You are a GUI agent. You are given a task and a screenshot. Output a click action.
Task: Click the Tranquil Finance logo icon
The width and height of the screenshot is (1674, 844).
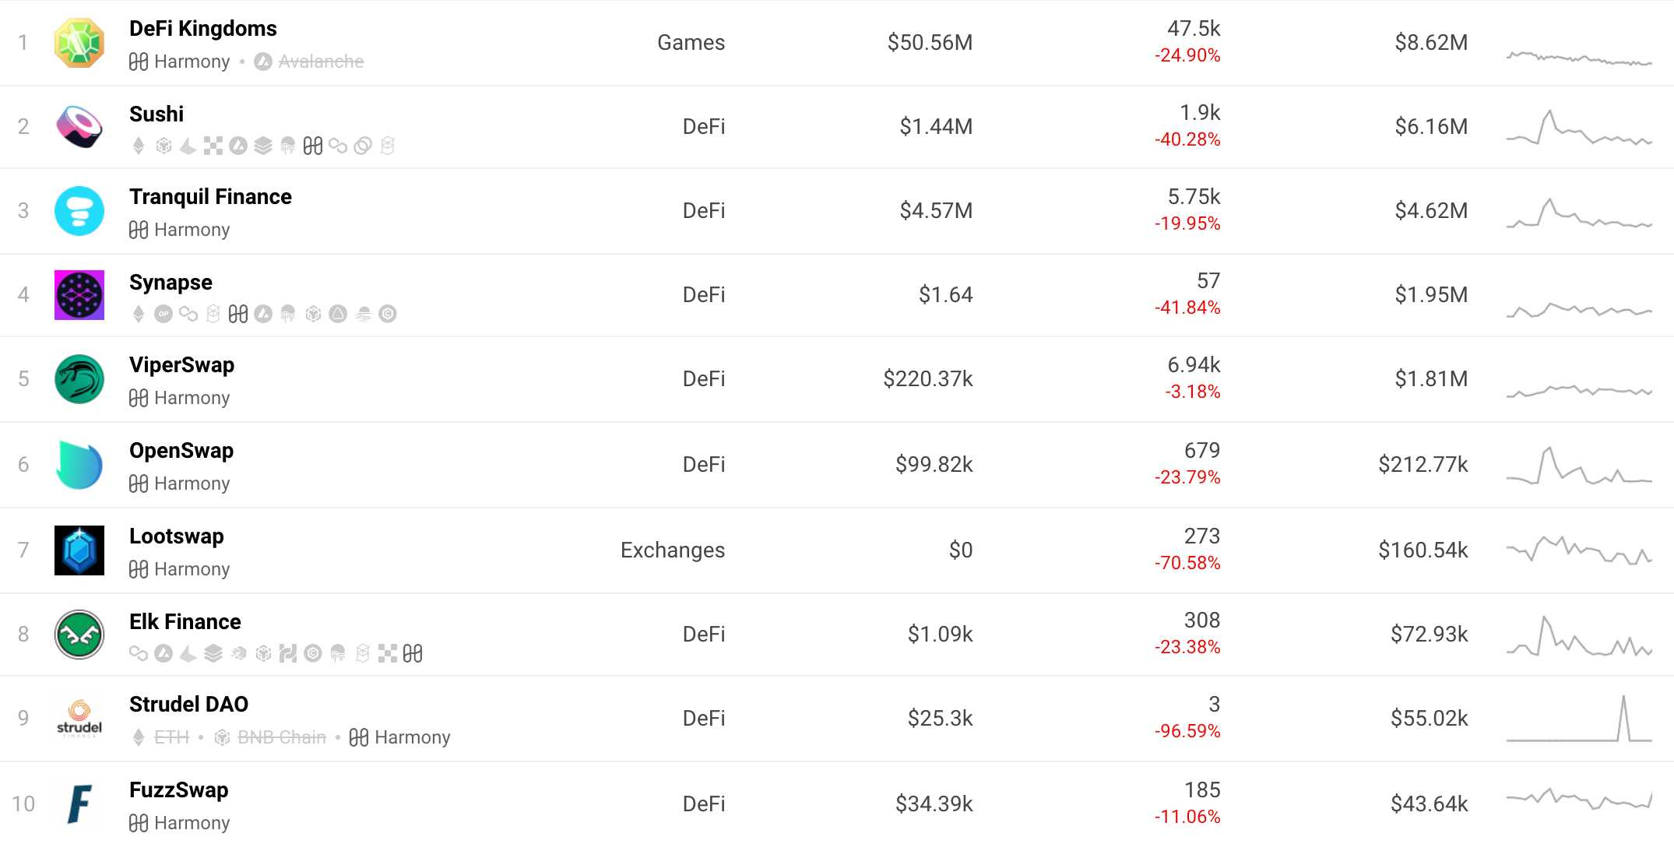[79, 211]
